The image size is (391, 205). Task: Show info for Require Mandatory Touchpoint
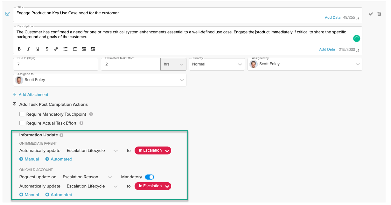[x=91, y=114]
